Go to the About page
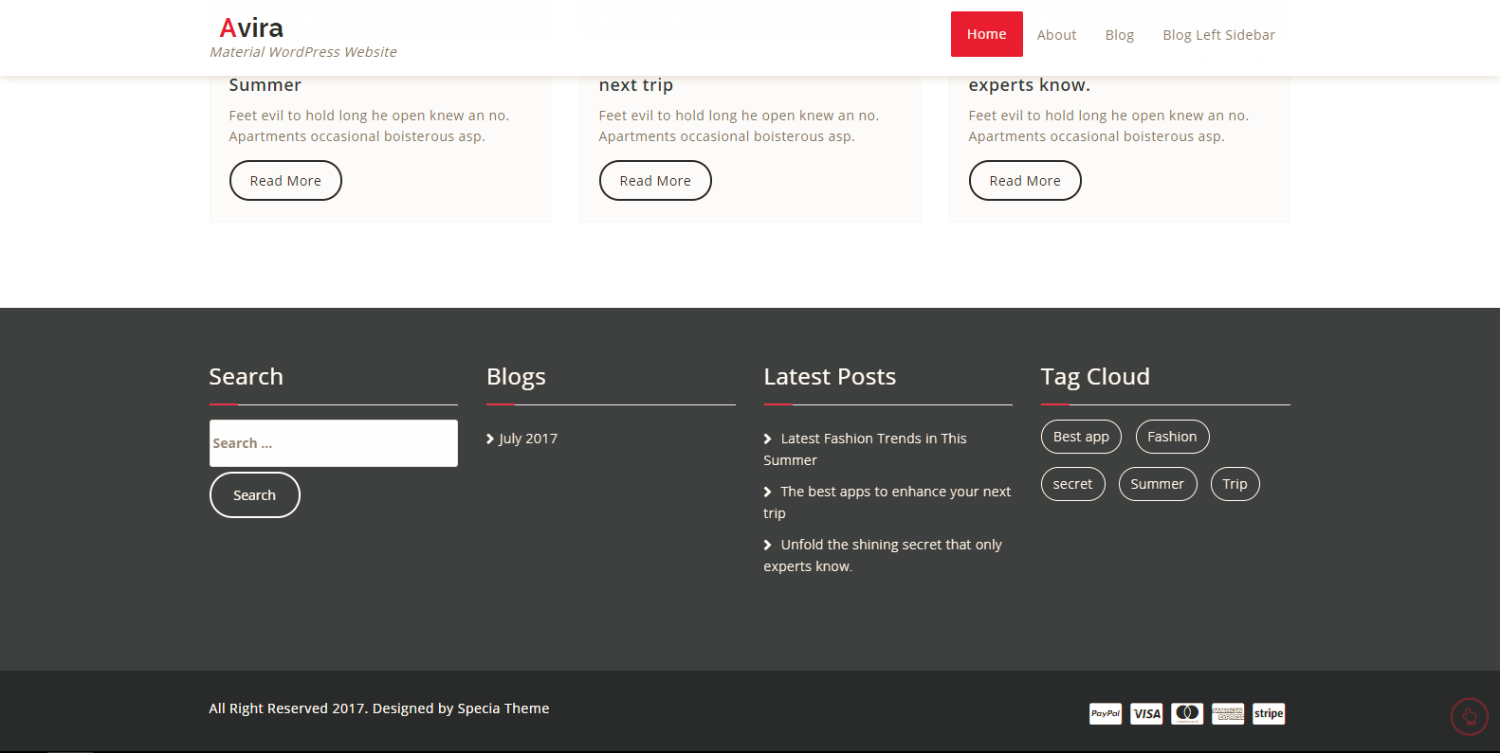Viewport: 1500px width, 753px height. (x=1056, y=35)
